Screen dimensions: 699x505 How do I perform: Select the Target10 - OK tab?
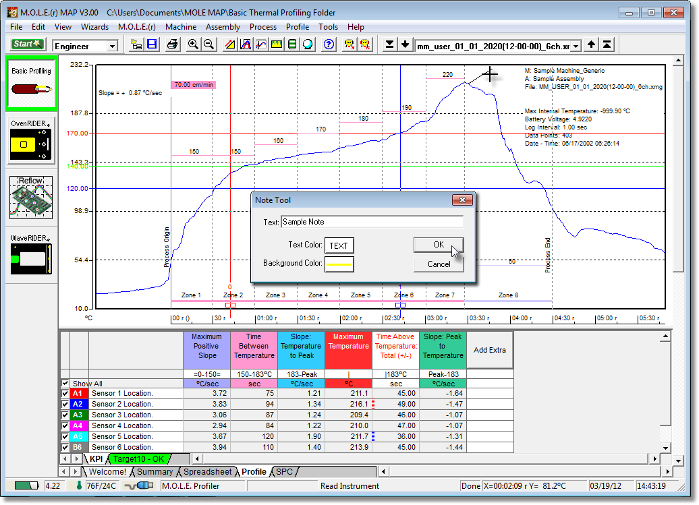click(x=138, y=458)
